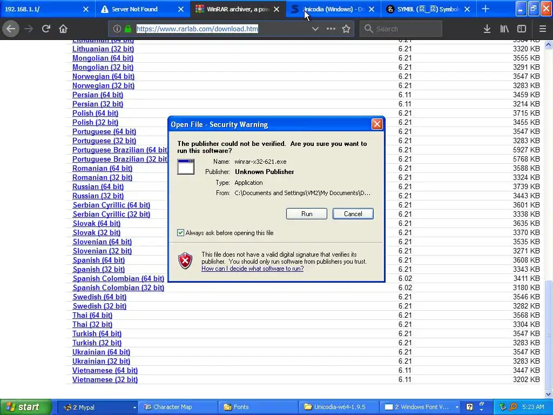
Task: Expand the Mypal taskbar group arrow
Action: [134, 407]
